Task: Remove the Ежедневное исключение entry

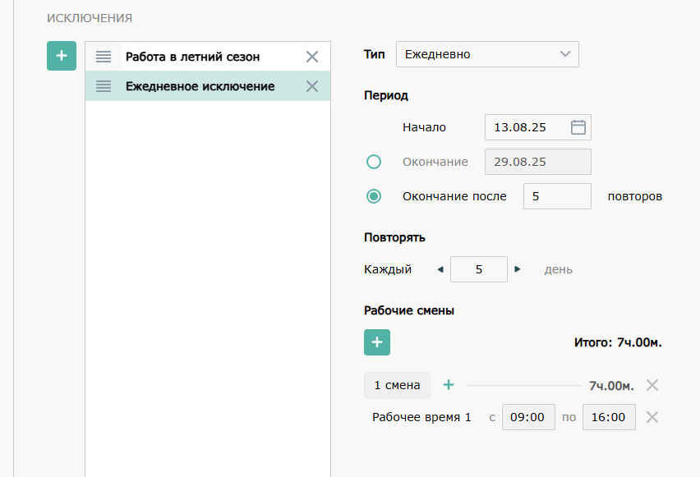Action: [312, 86]
